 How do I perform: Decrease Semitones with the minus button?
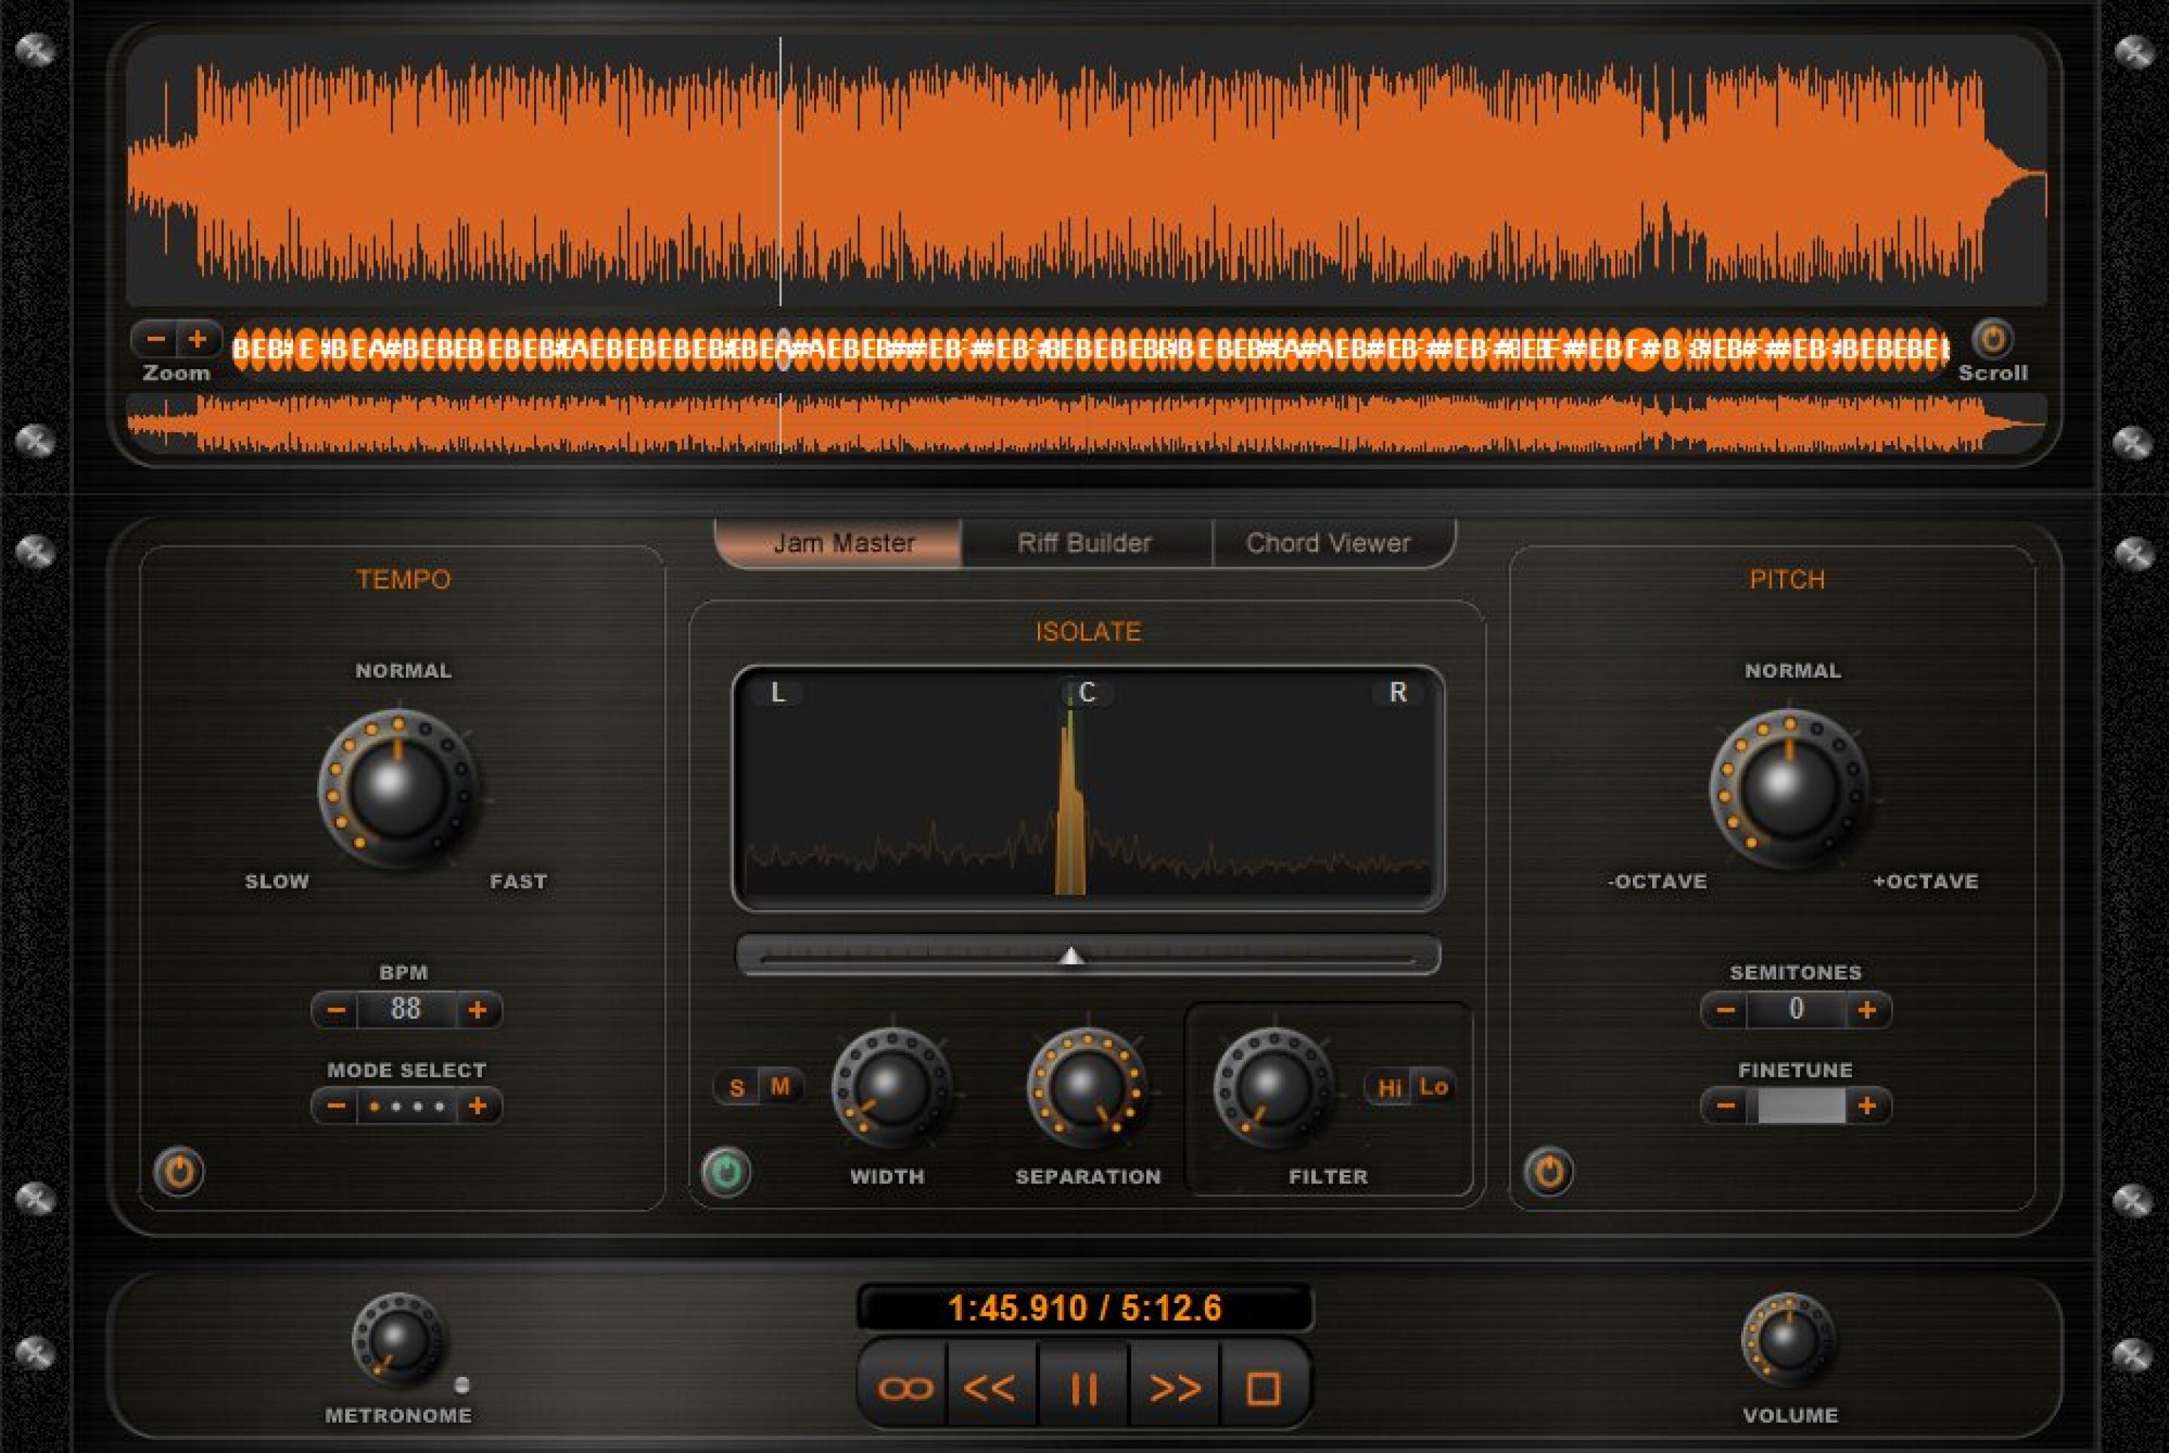[1724, 1010]
